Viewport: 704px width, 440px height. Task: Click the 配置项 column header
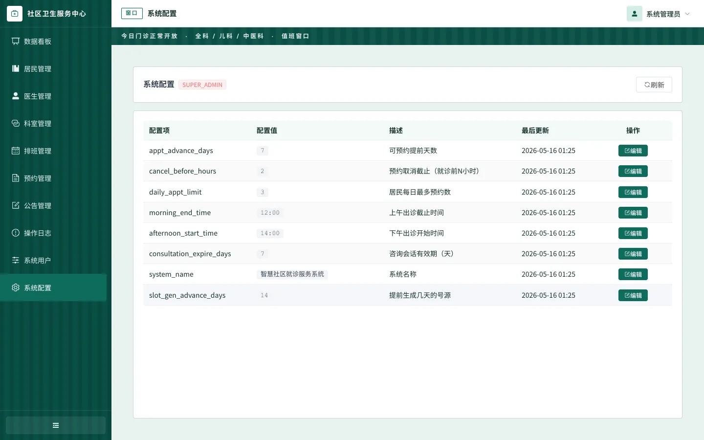point(159,131)
